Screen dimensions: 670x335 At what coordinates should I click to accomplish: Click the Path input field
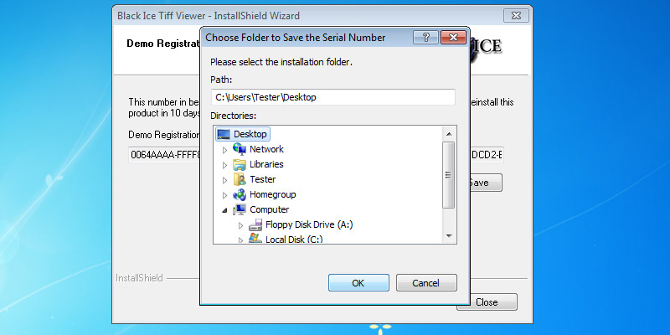333,97
